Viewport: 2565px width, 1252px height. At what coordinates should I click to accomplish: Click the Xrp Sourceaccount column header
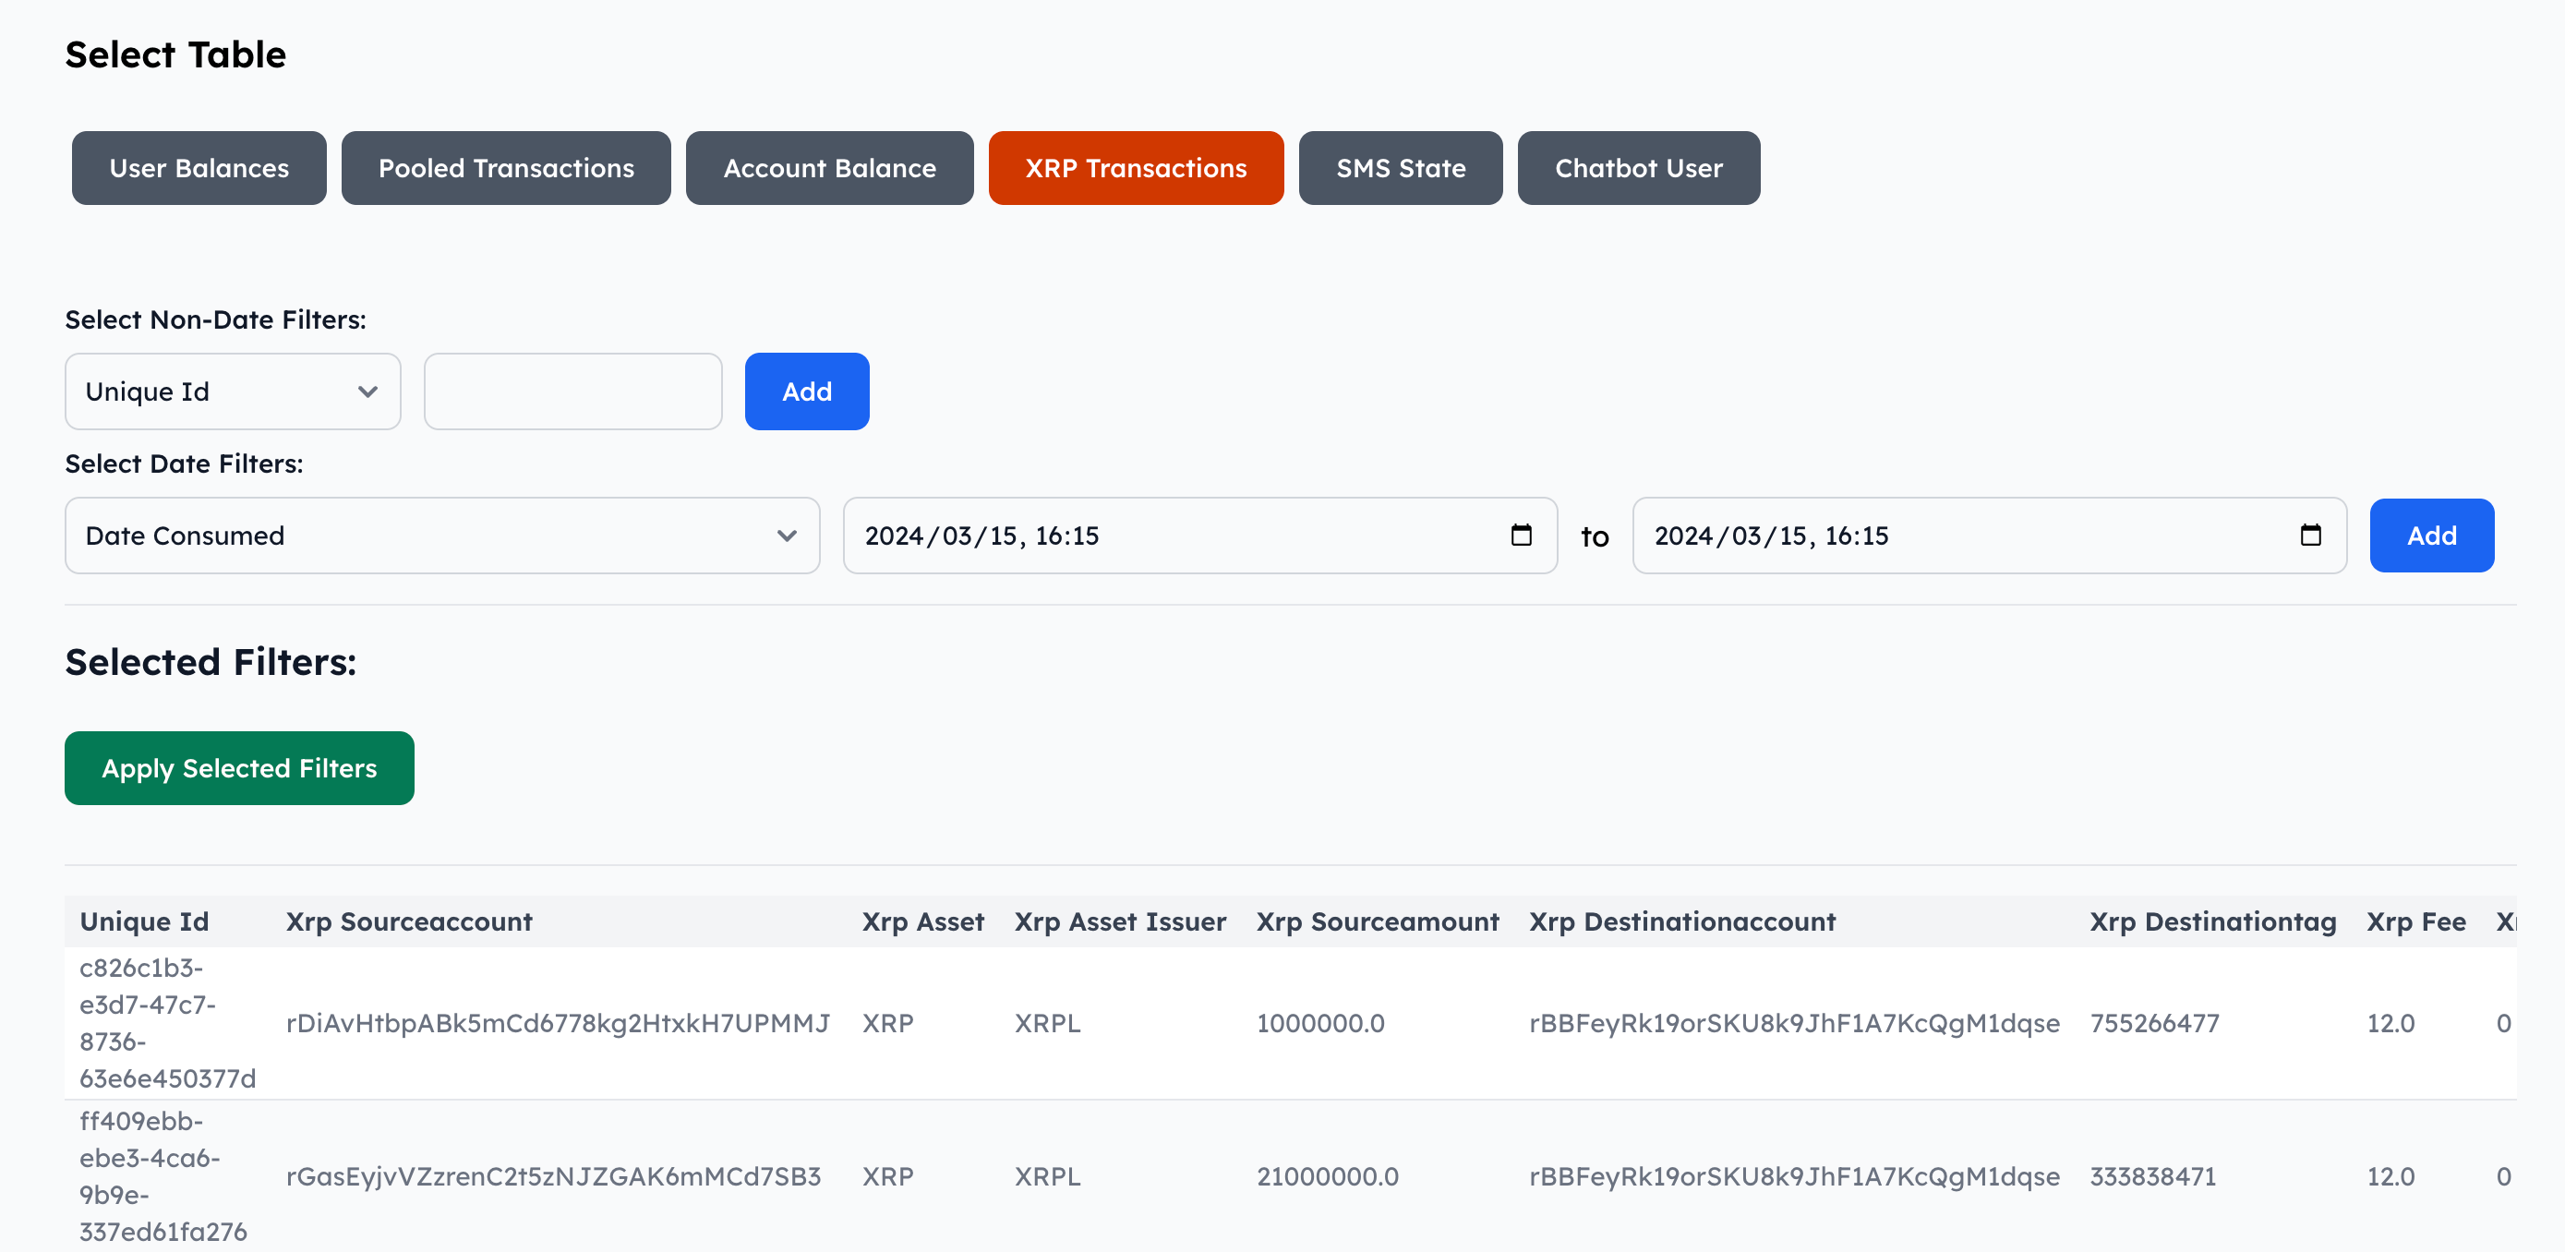(408, 921)
